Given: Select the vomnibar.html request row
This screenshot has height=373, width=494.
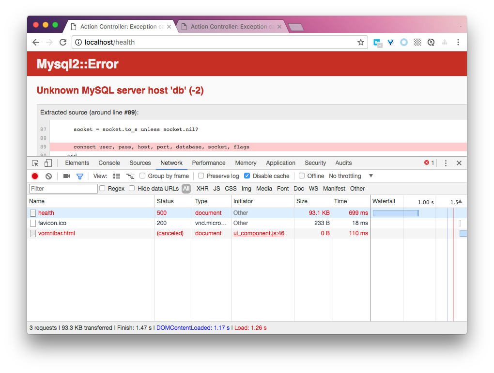Looking at the screenshot, I should coord(247,233).
